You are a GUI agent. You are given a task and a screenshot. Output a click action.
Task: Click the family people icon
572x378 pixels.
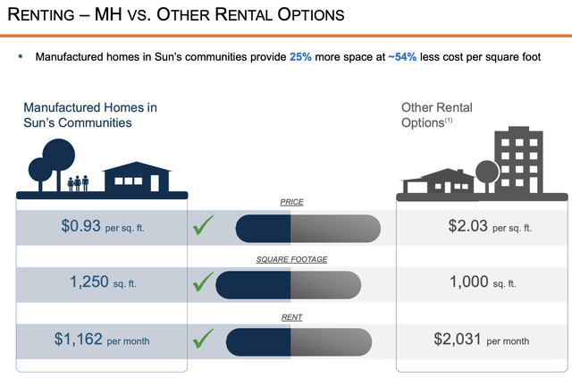80,181
